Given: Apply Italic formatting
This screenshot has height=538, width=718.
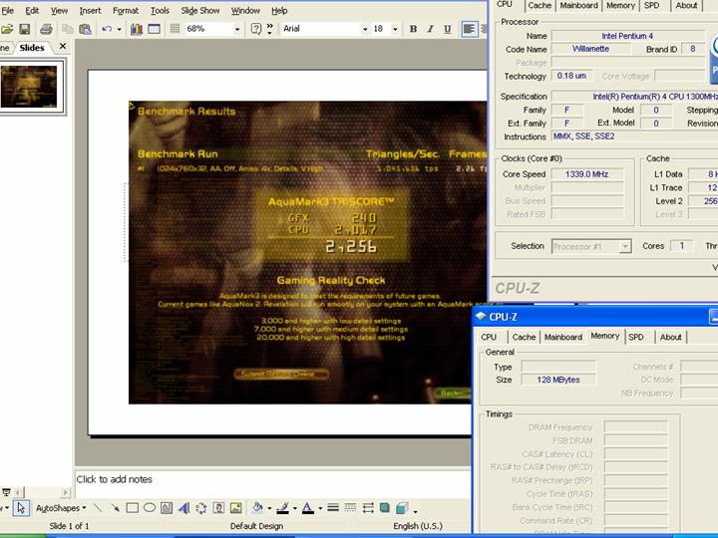Looking at the screenshot, I should pyautogui.click(x=430, y=29).
